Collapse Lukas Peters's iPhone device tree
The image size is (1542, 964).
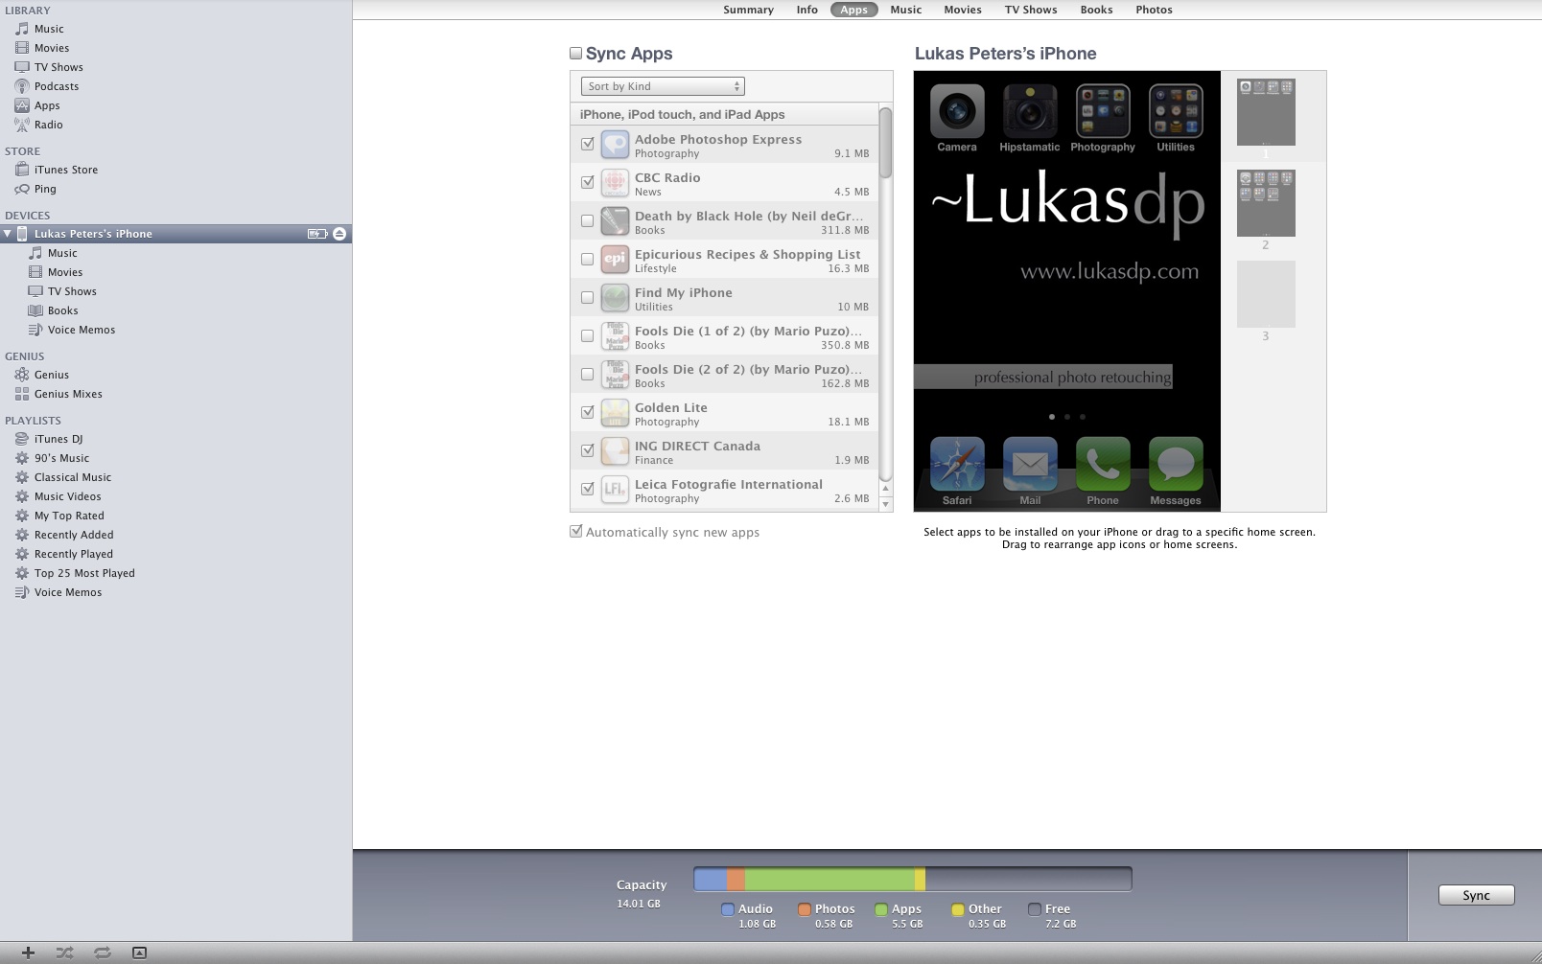tap(8, 234)
